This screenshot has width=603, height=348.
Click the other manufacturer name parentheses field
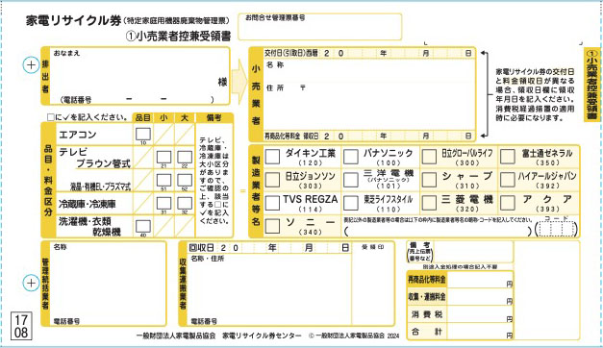tap(438, 231)
